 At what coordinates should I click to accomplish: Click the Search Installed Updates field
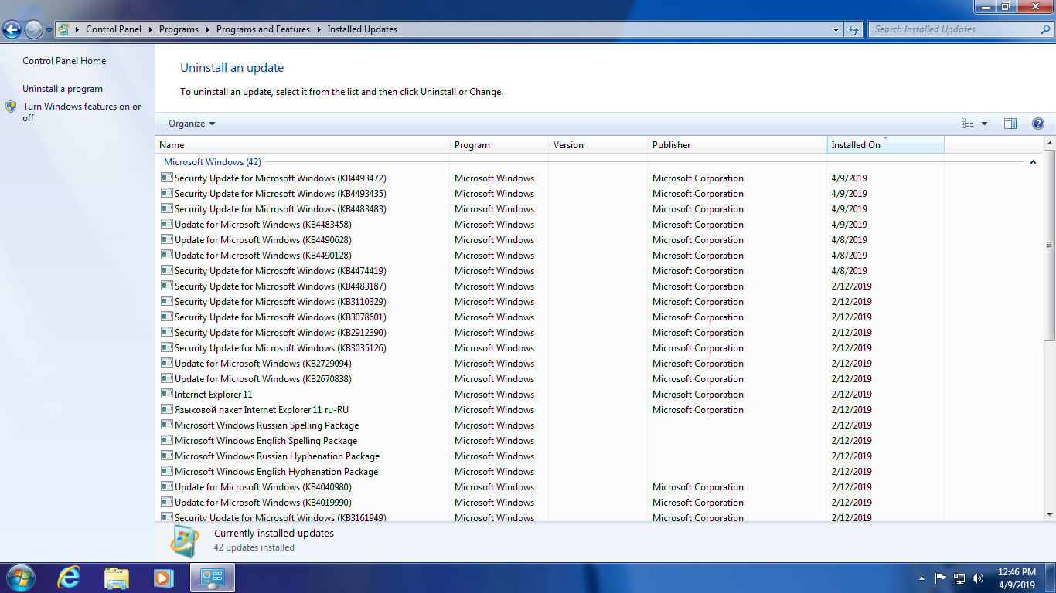pyautogui.click(x=955, y=29)
